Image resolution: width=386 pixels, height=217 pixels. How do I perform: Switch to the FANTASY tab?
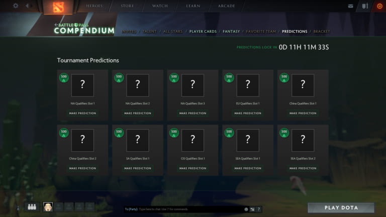point(231,32)
